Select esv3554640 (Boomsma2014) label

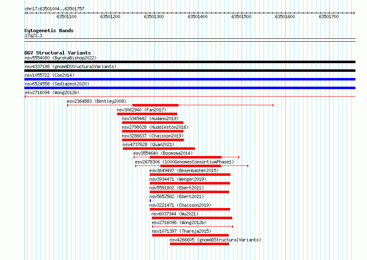163,153
